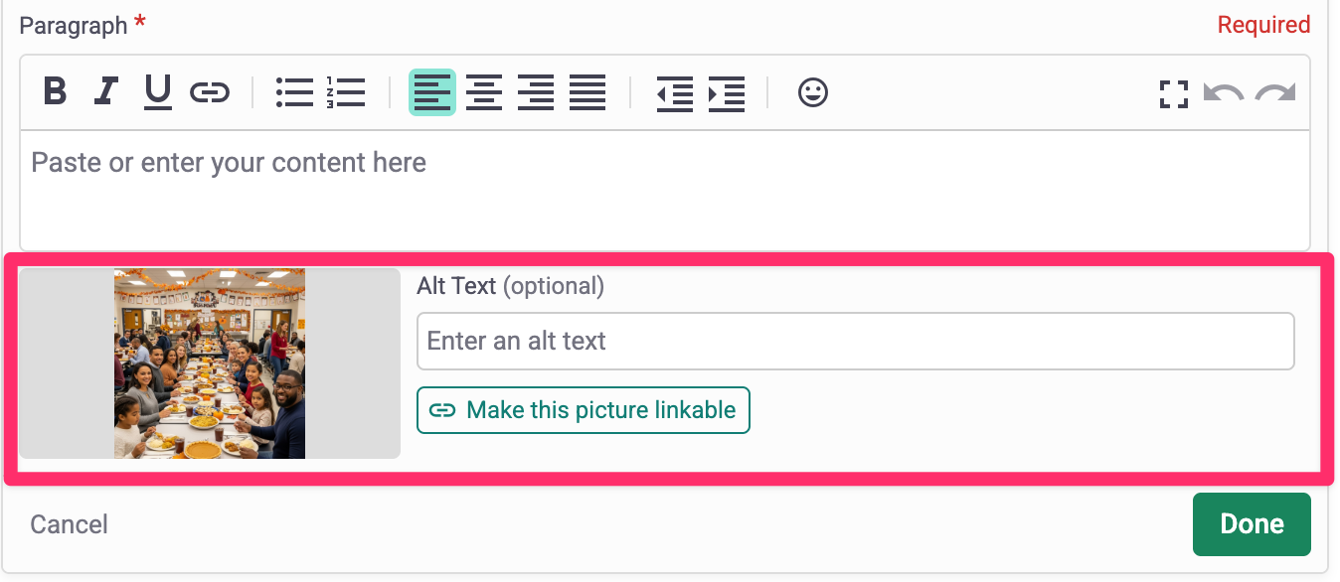Viewport: 1340px width, 582px height.
Task: Align text to the right
Action: pos(536,92)
